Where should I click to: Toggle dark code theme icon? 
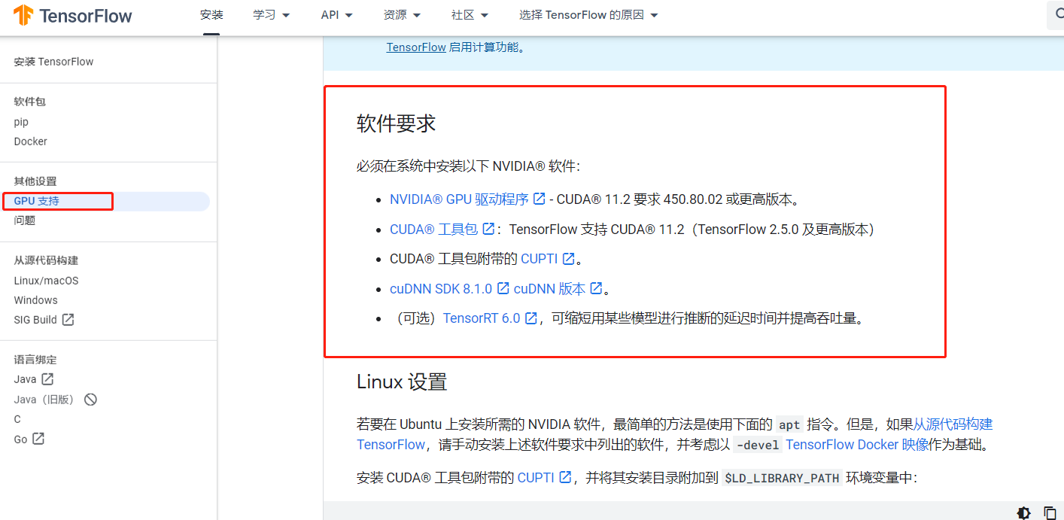1023,513
